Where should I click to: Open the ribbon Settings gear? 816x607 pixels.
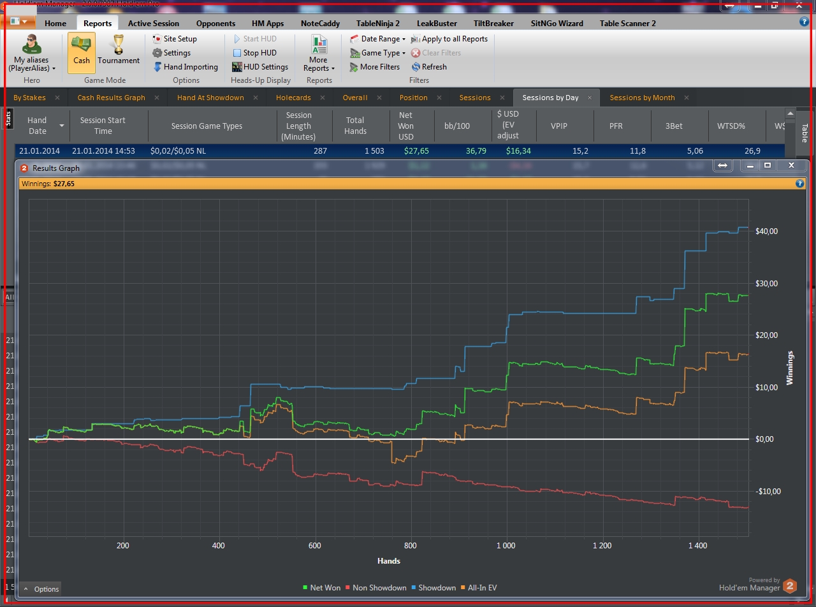(x=171, y=53)
